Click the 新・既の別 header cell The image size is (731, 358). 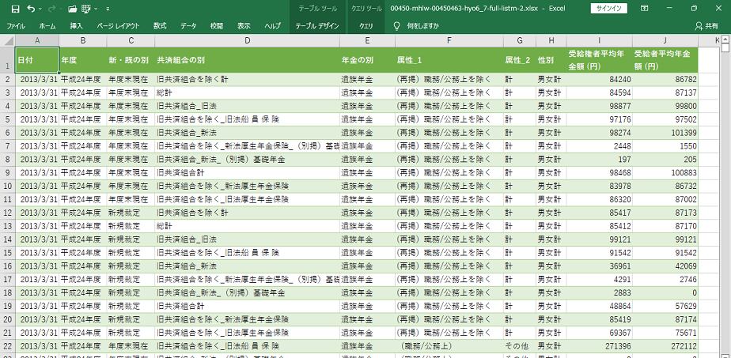click(131, 60)
